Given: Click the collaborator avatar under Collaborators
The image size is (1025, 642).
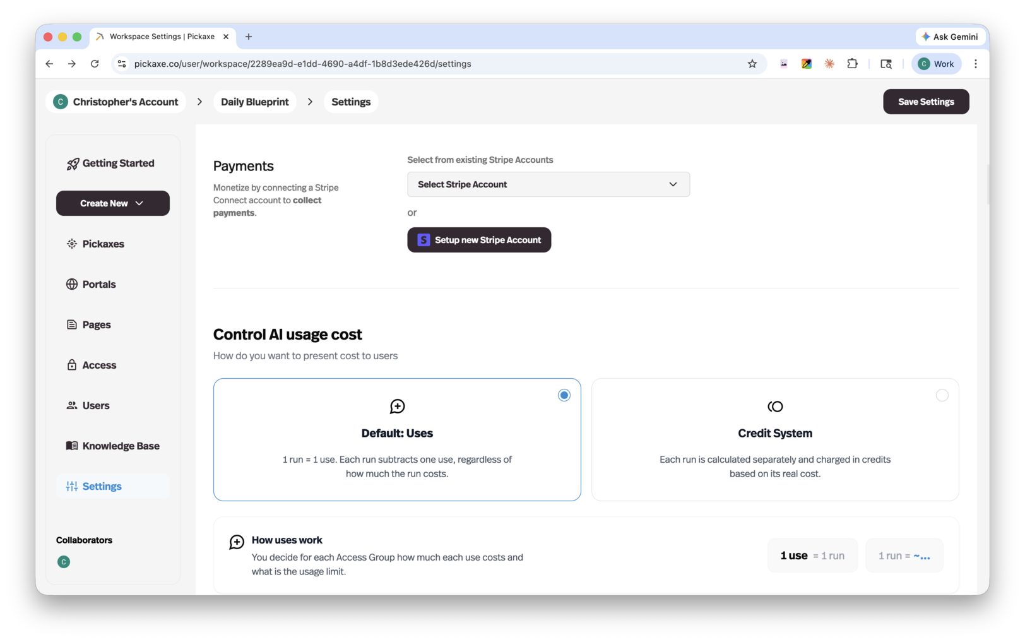Looking at the screenshot, I should click(63, 561).
